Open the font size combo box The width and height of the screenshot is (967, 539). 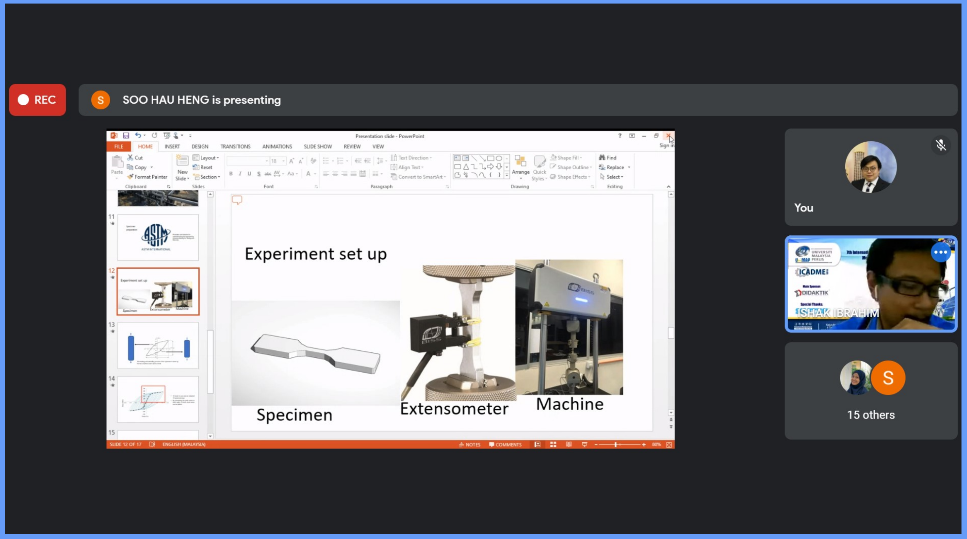click(x=278, y=161)
